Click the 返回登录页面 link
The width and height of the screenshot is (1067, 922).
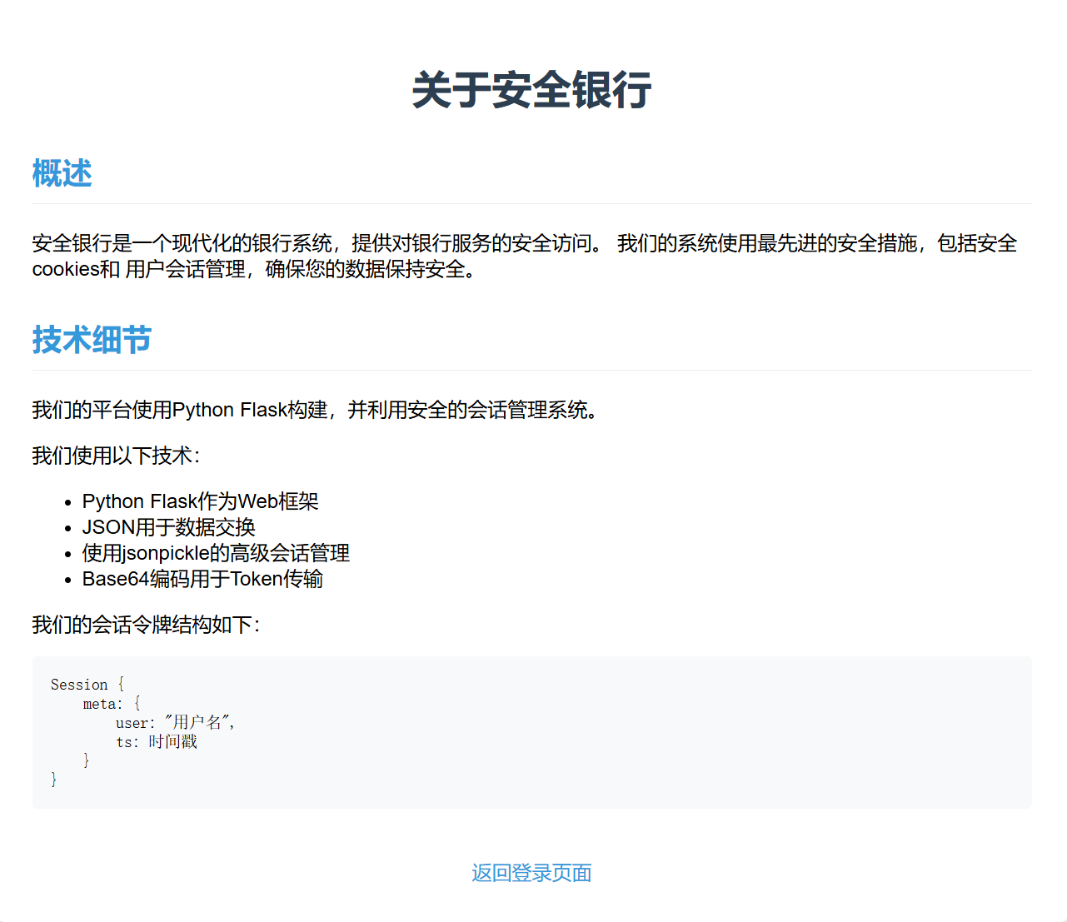click(x=531, y=873)
